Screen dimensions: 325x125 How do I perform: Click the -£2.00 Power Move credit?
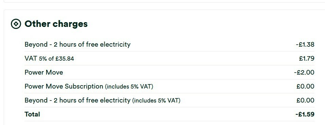[x=304, y=73]
